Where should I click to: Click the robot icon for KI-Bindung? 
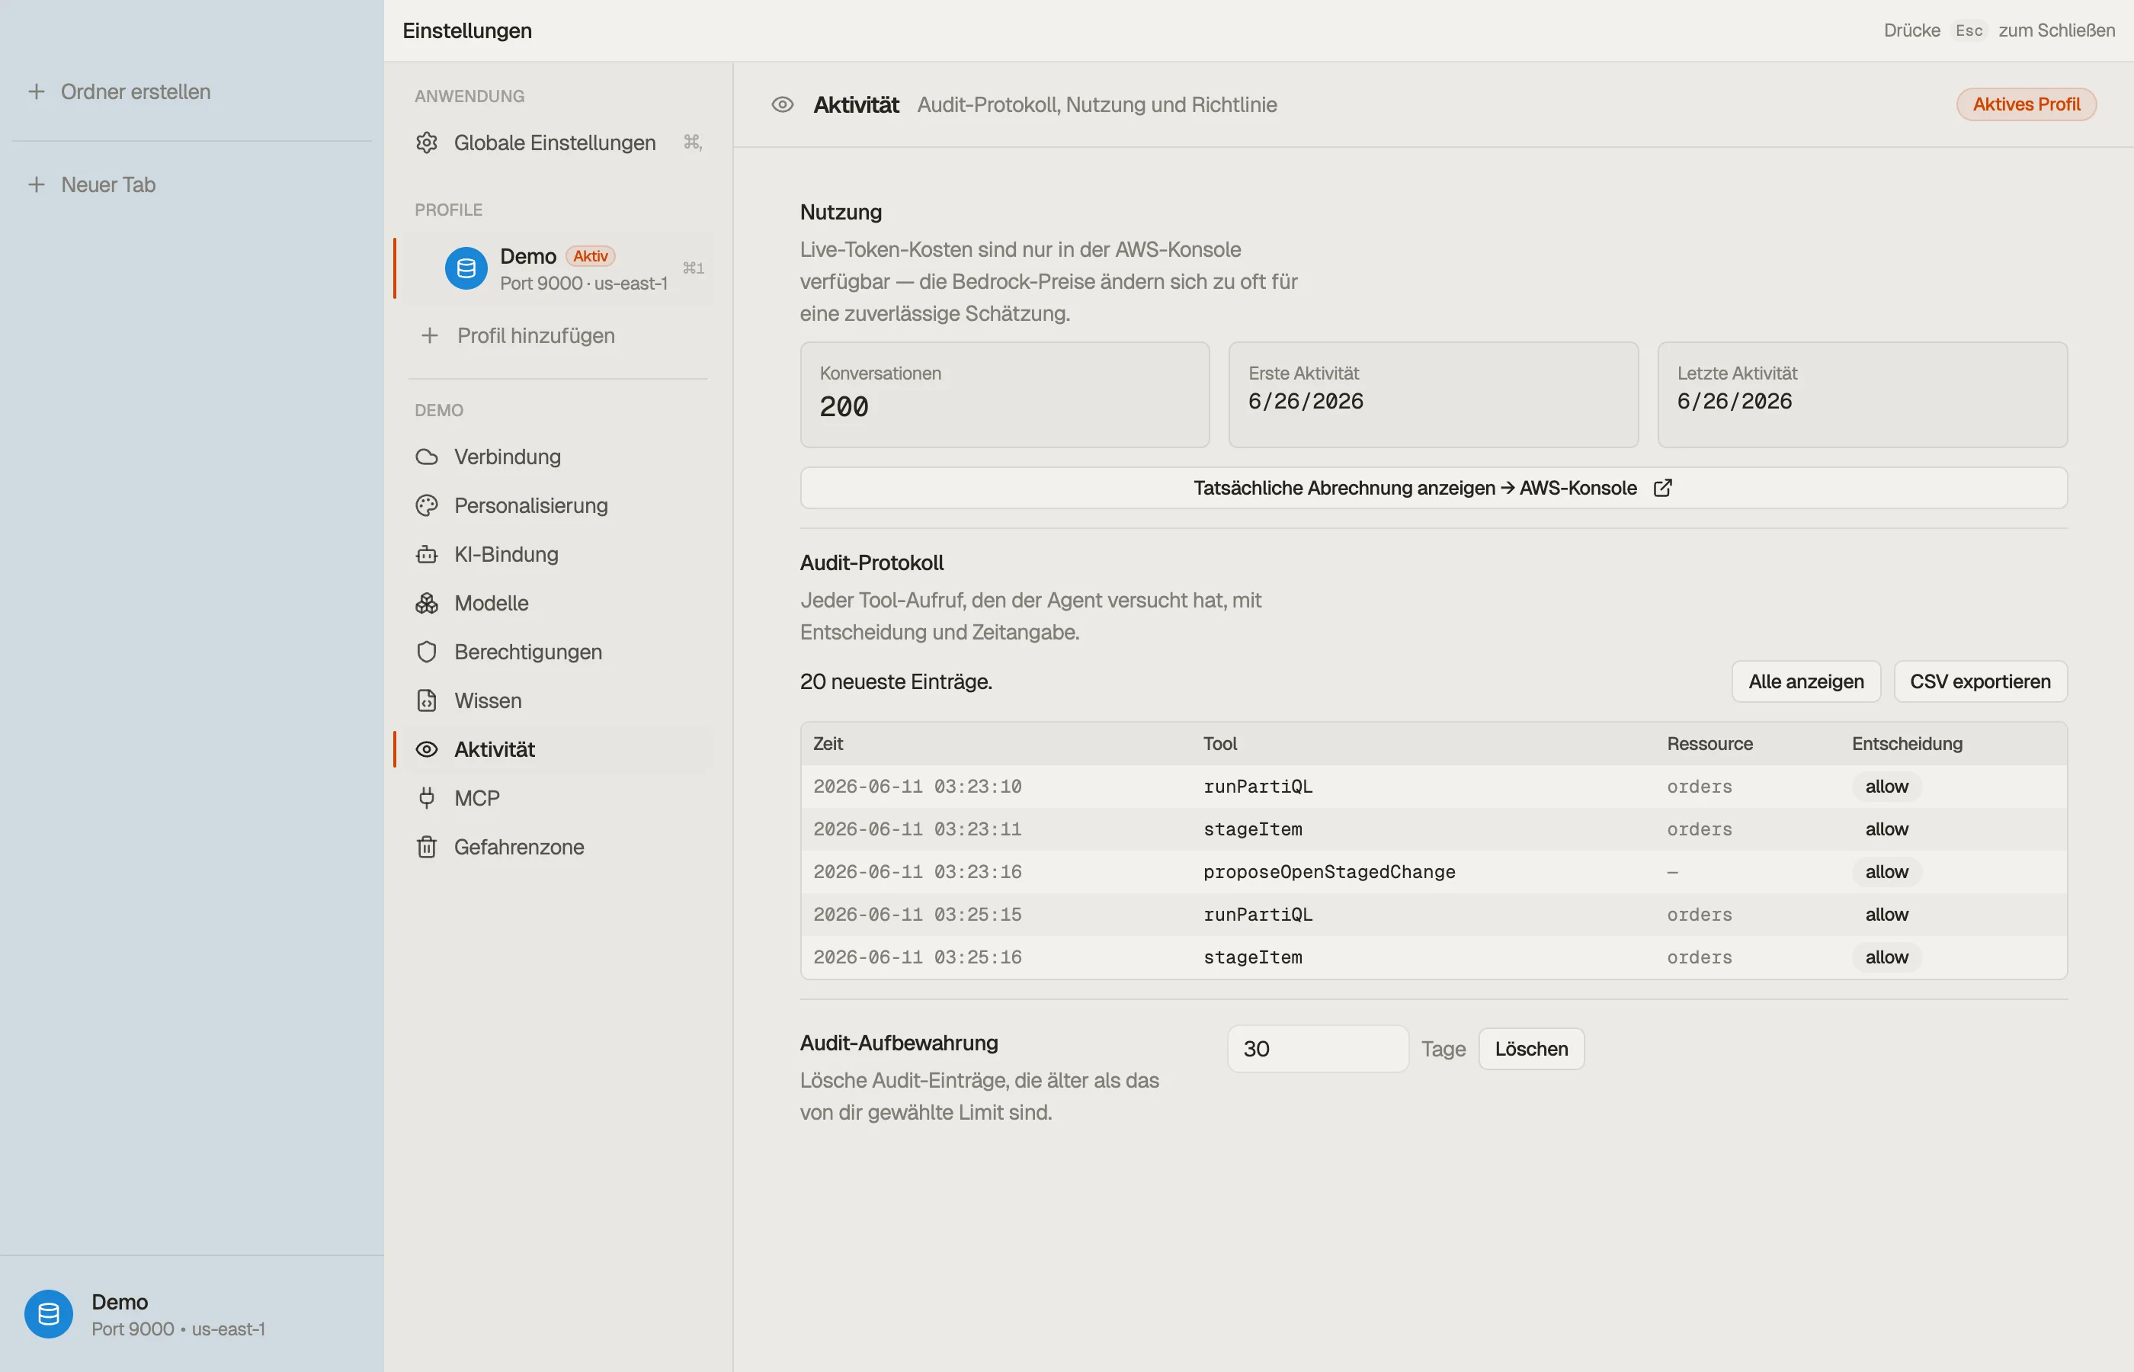[427, 554]
